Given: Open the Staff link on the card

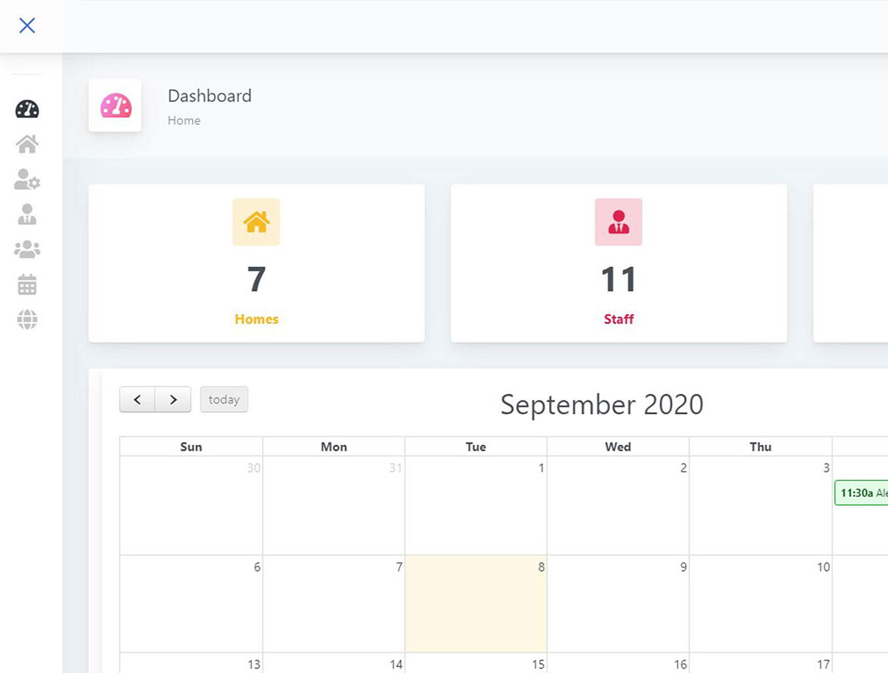Looking at the screenshot, I should (619, 319).
